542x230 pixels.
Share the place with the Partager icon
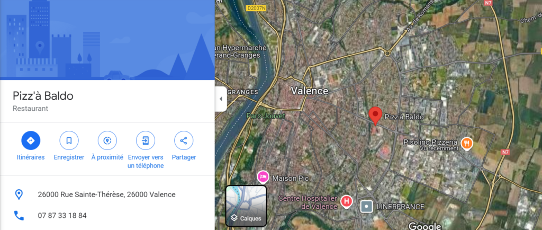coord(184,141)
